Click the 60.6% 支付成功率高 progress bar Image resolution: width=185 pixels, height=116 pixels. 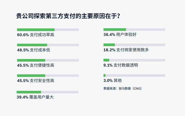pos(48,30)
